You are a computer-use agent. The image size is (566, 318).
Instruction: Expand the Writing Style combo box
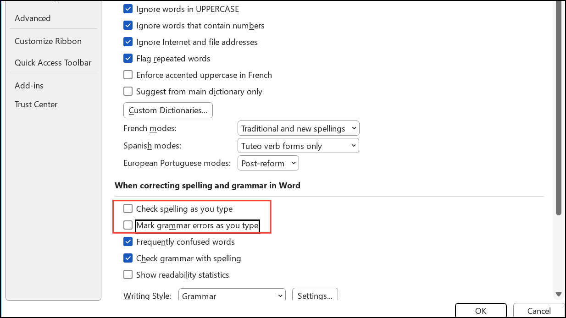coord(232,296)
